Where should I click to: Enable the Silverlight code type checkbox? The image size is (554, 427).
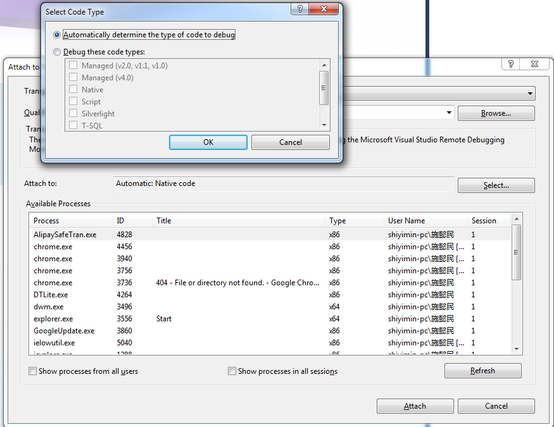[73, 113]
